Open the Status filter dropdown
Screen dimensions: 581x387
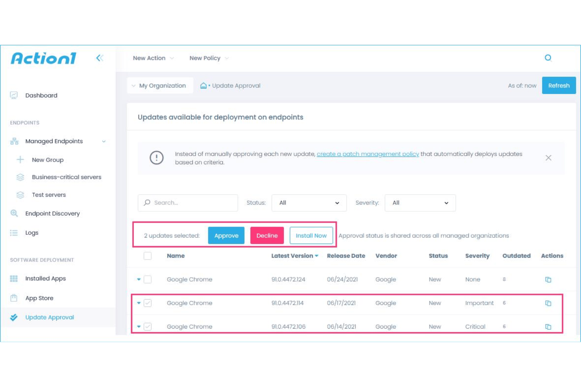coord(309,203)
